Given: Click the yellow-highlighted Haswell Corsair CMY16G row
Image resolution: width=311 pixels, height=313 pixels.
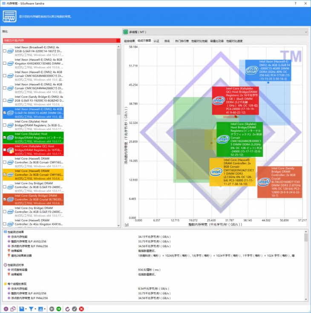Looking at the screenshot, I should 33,175.
